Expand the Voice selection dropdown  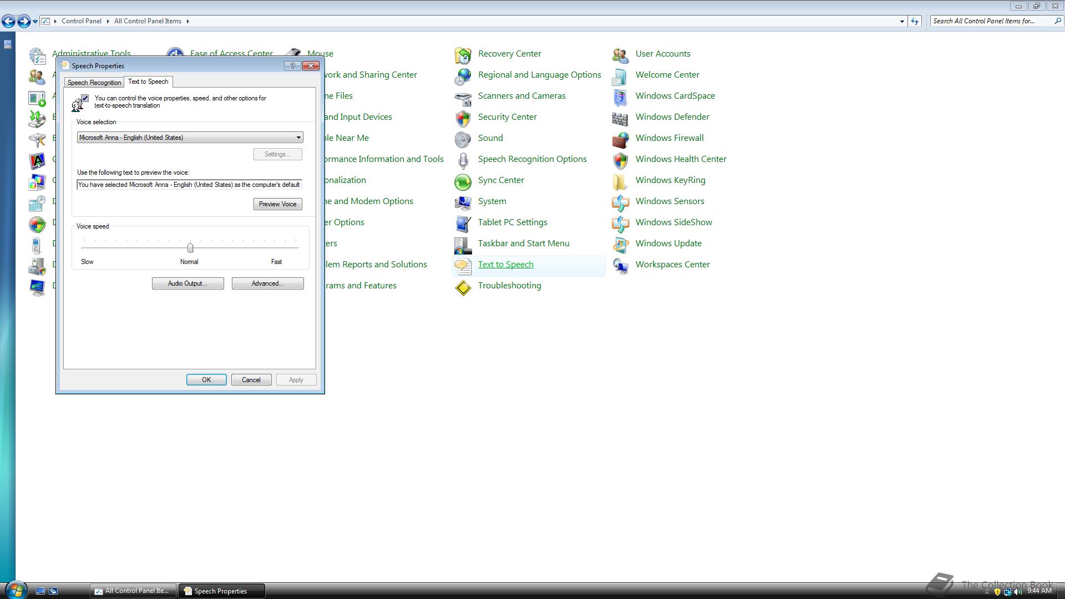click(298, 138)
